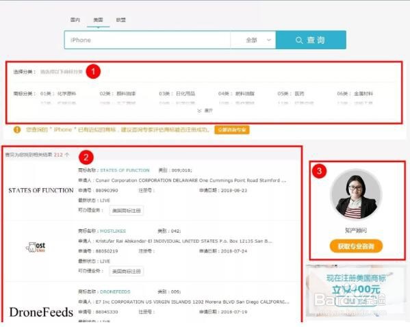Expand the trademark category list with 展开
410x327 pixels.
[x=205, y=111]
